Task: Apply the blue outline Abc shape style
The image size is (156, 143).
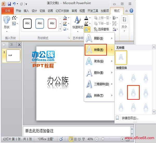Action: click(x=40, y=24)
